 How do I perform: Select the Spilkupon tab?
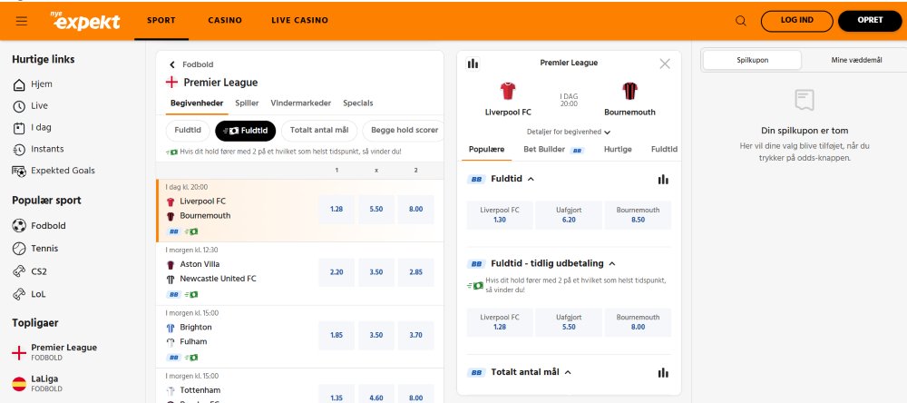(x=753, y=60)
